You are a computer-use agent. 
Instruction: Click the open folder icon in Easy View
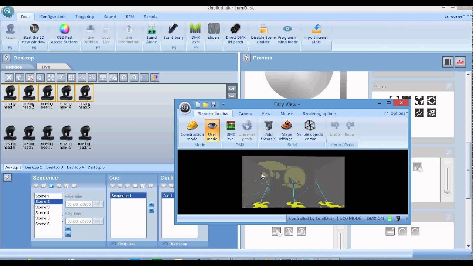205,105
